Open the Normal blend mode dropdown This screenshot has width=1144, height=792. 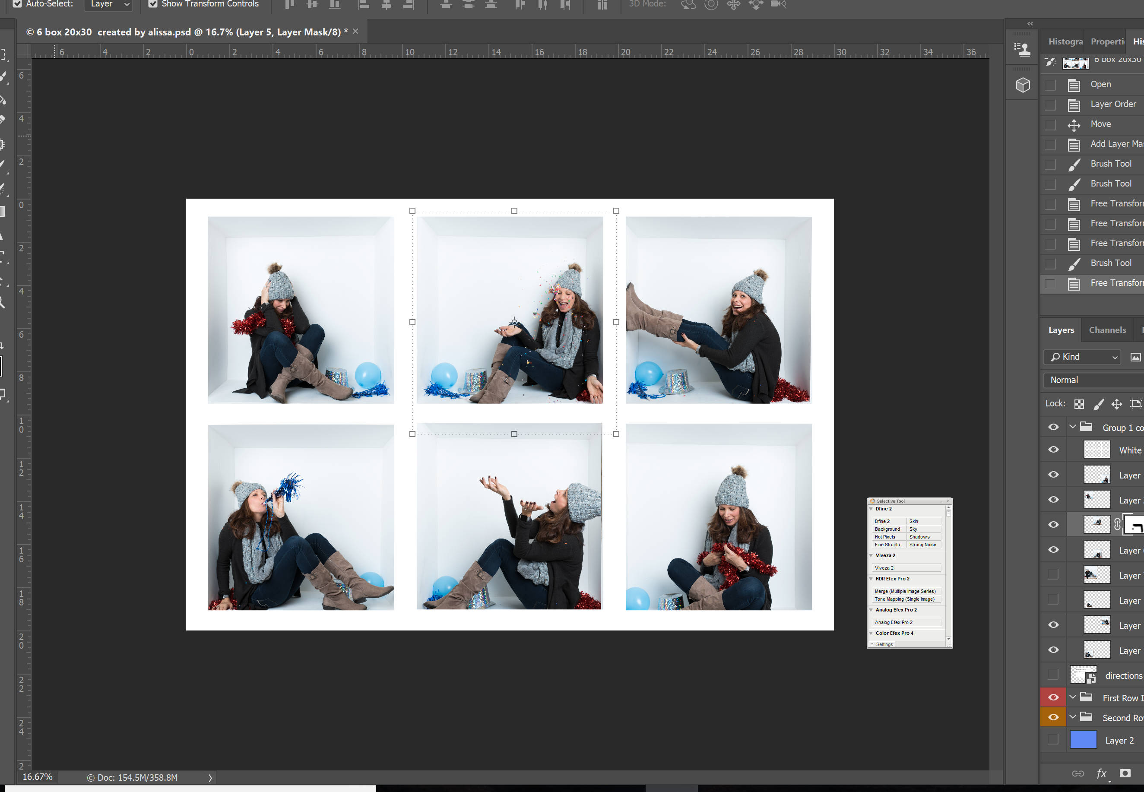click(1094, 380)
